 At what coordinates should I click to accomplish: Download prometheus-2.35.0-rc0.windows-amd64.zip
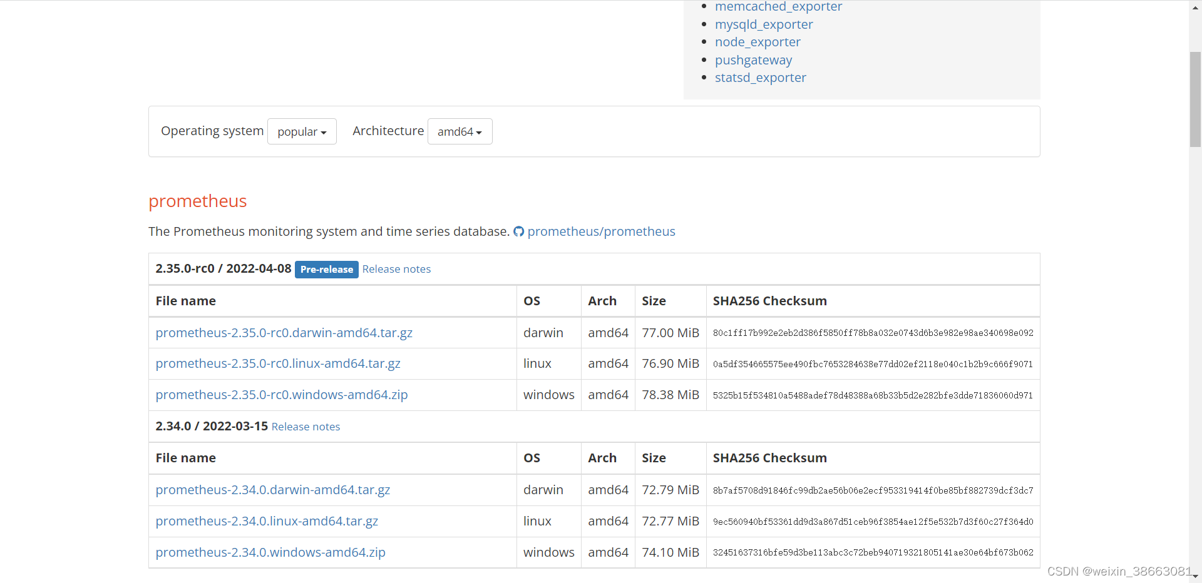pyautogui.click(x=282, y=395)
